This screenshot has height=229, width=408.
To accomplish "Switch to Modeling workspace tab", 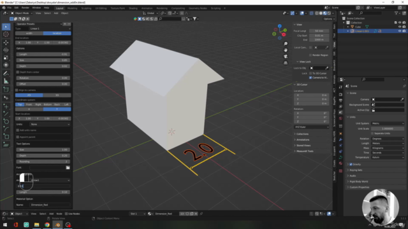I will tap(72, 8).
